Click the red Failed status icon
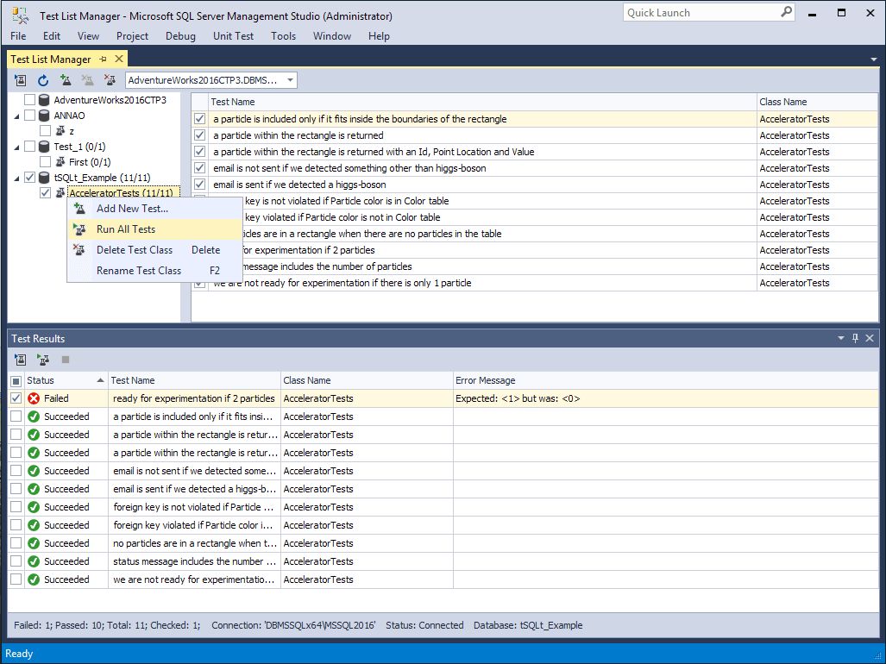Viewport: 886px width, 664px height. pyautogui.click(x=34, y=398)
